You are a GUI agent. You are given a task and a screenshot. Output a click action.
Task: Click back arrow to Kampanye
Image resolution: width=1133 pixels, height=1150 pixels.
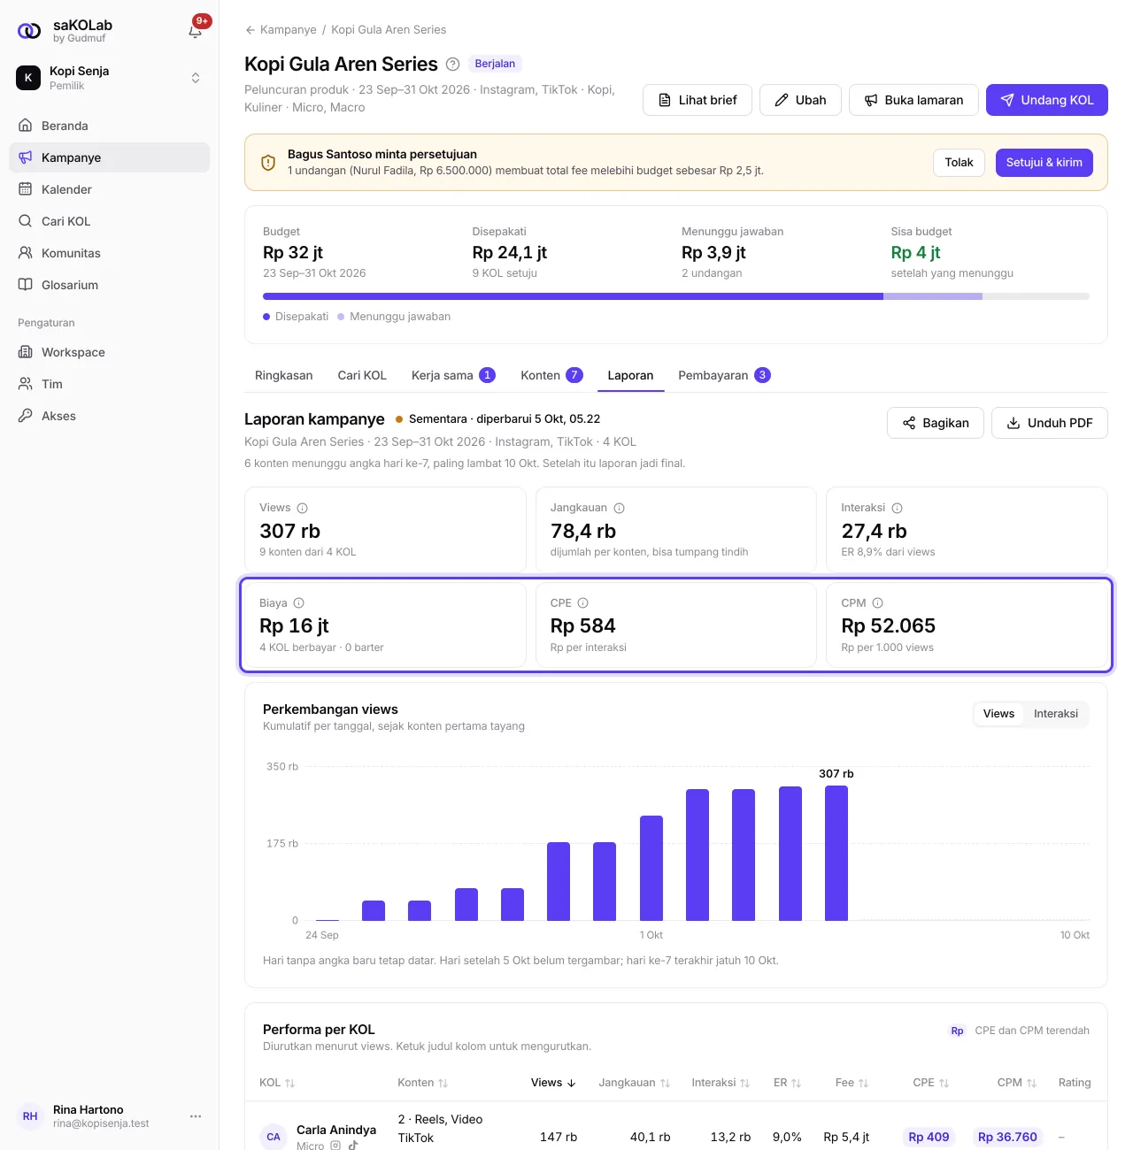point(250,30)
